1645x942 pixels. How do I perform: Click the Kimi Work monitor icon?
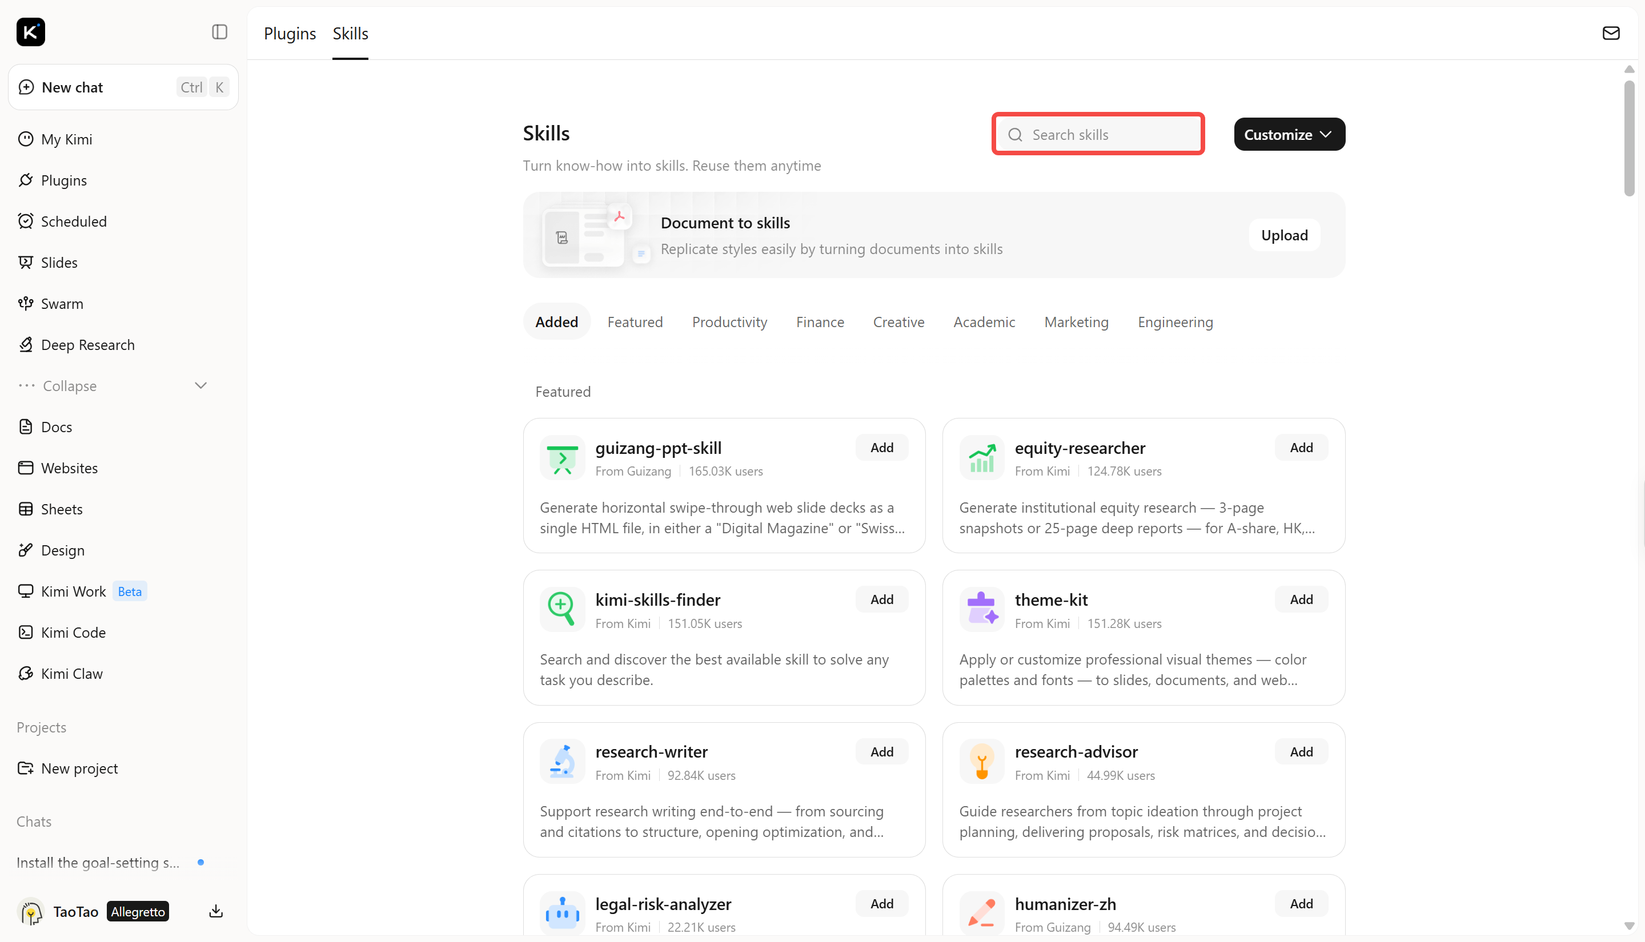26,591
